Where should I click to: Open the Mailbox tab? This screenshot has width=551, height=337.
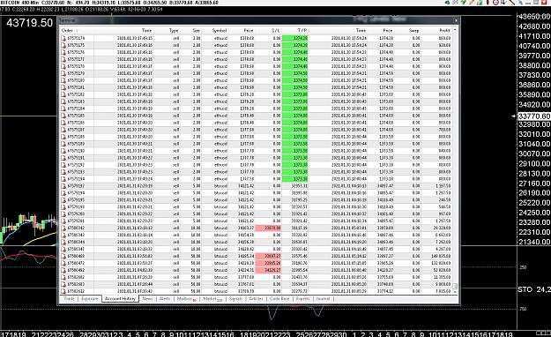(x=186, y=299)
